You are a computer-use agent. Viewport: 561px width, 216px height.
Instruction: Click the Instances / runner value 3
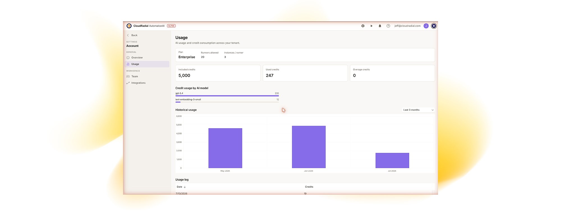pos(225,57)
